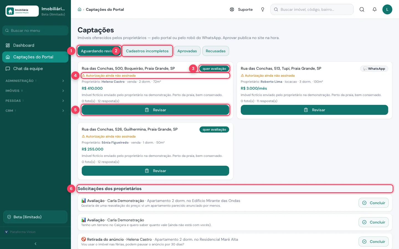Click the Plataforma Viniun footer link
The width and height of the screenshot is (399, 249).
coord(23,232)
